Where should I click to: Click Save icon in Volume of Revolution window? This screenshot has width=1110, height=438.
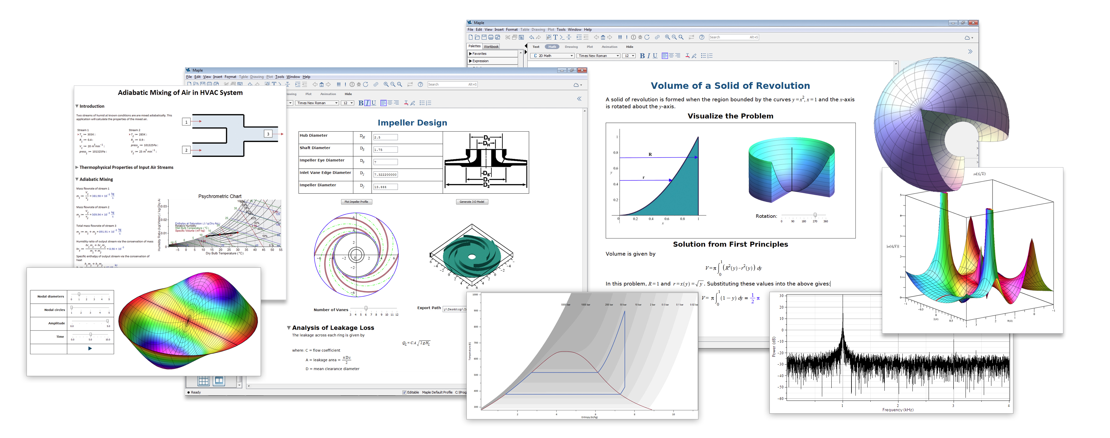click(x=484, y=37)
